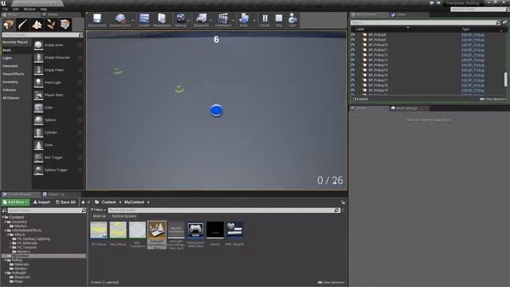
Task: Pick the Empty Actor class icon
Action: tap(38, 45)
